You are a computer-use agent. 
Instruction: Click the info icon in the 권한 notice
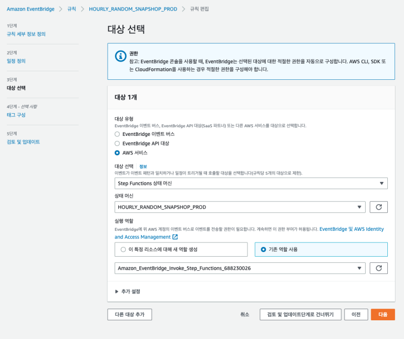[x=120, y=56]
